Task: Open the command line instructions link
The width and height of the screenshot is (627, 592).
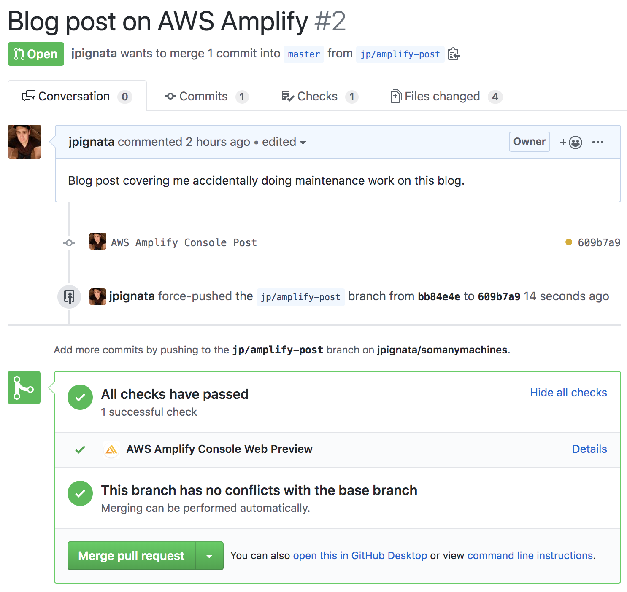Action: [x=530, y=556]
